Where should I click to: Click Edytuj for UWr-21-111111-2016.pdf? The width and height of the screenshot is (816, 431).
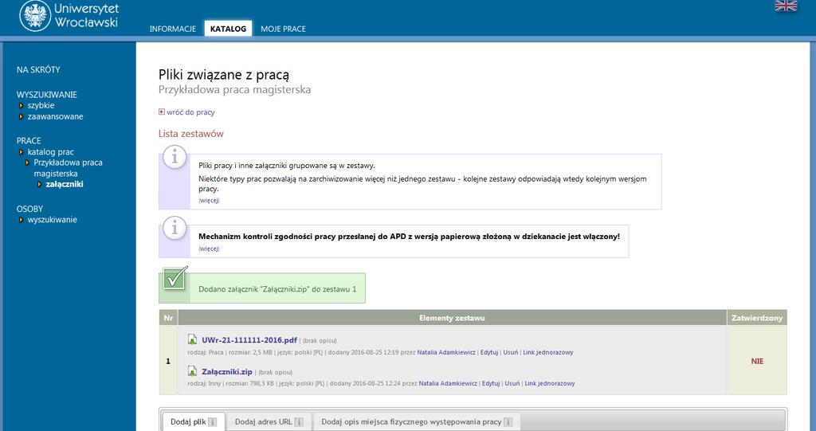point(489,352)
